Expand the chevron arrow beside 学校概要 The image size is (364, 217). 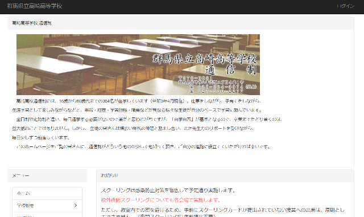tap(76, 206)
